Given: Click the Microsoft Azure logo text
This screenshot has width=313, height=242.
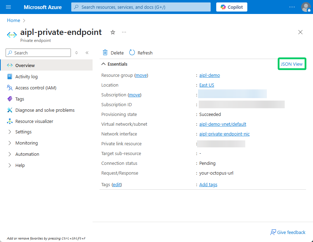Looking at the screenshot, I should [43, 7].
